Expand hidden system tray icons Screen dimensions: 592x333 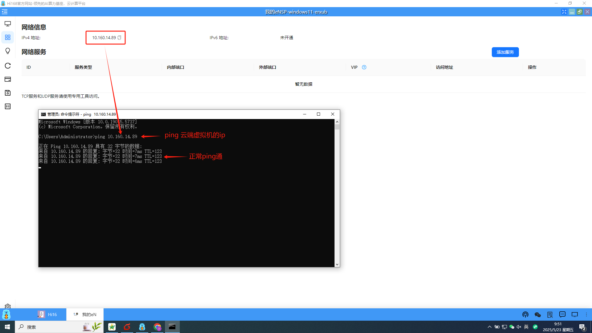click(490, 327)
